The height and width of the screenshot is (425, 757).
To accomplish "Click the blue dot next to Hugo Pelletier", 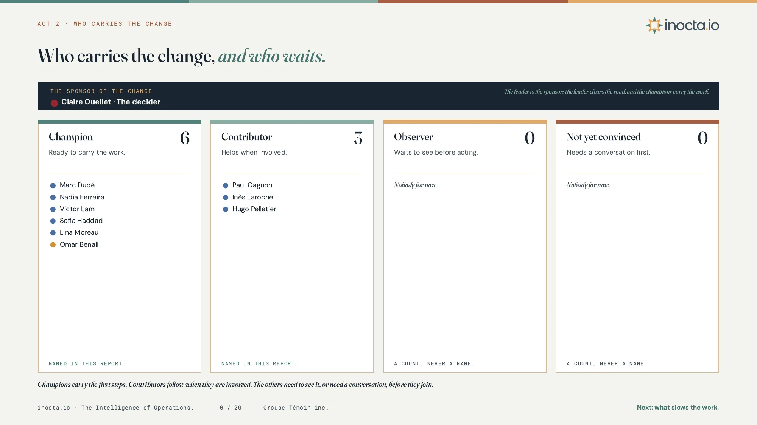I will (226, 209).
